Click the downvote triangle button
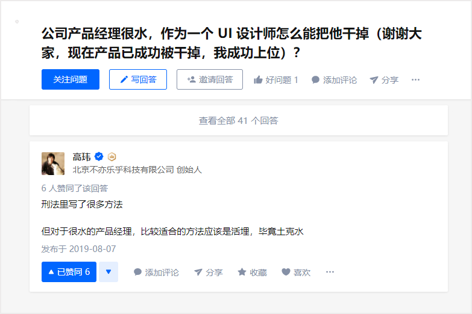The height and width of the screenshot is (314, 472). pyautogui.click(x=109, y=272)
